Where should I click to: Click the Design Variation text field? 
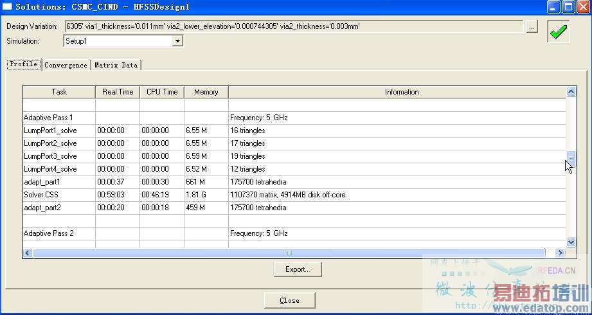[293, 26]
